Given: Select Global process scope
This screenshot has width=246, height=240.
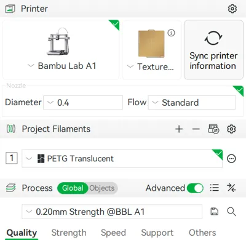Looking at the screenshot, I should 73,188.
